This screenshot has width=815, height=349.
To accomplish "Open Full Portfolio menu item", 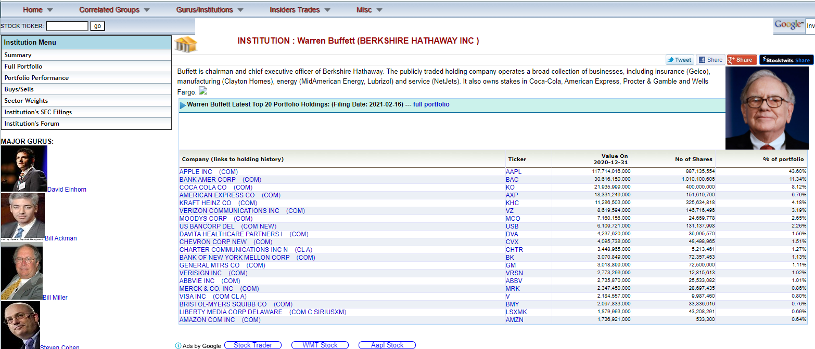I will (86, 66).
